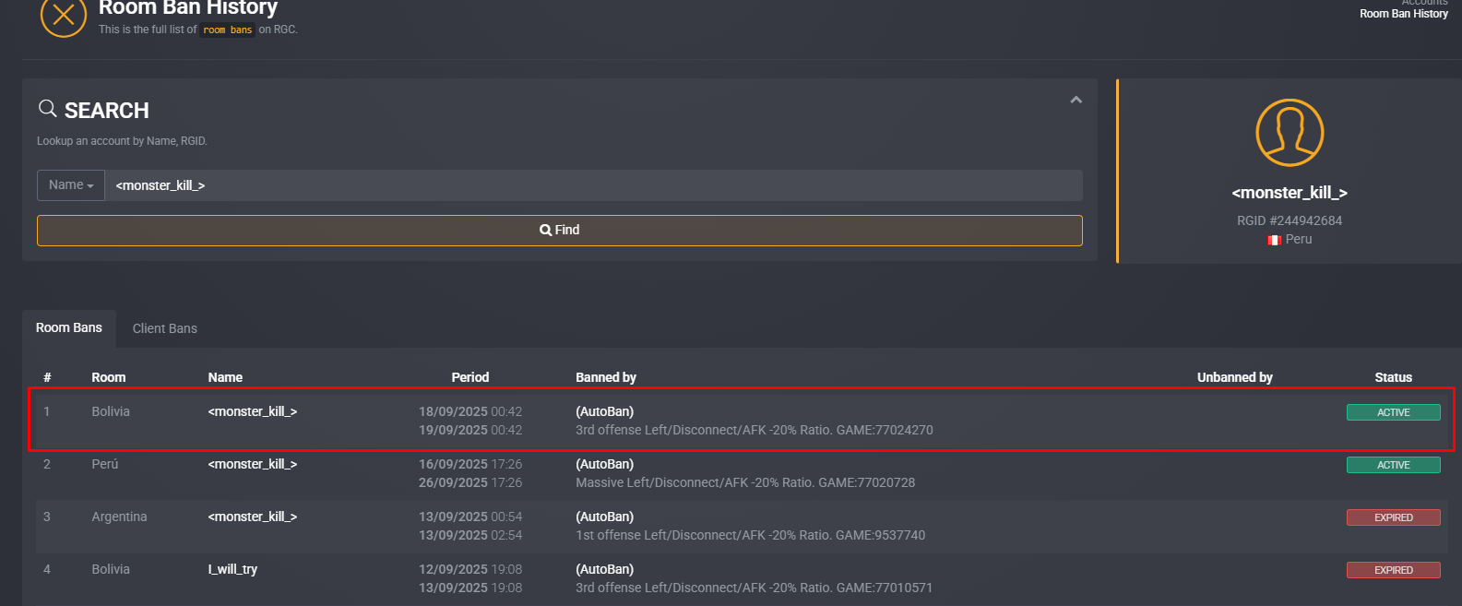Click the 26/09/2025 17:26 end date
Image resolution: width=1462 pixels, height=606 pixels.
(470, 482)
